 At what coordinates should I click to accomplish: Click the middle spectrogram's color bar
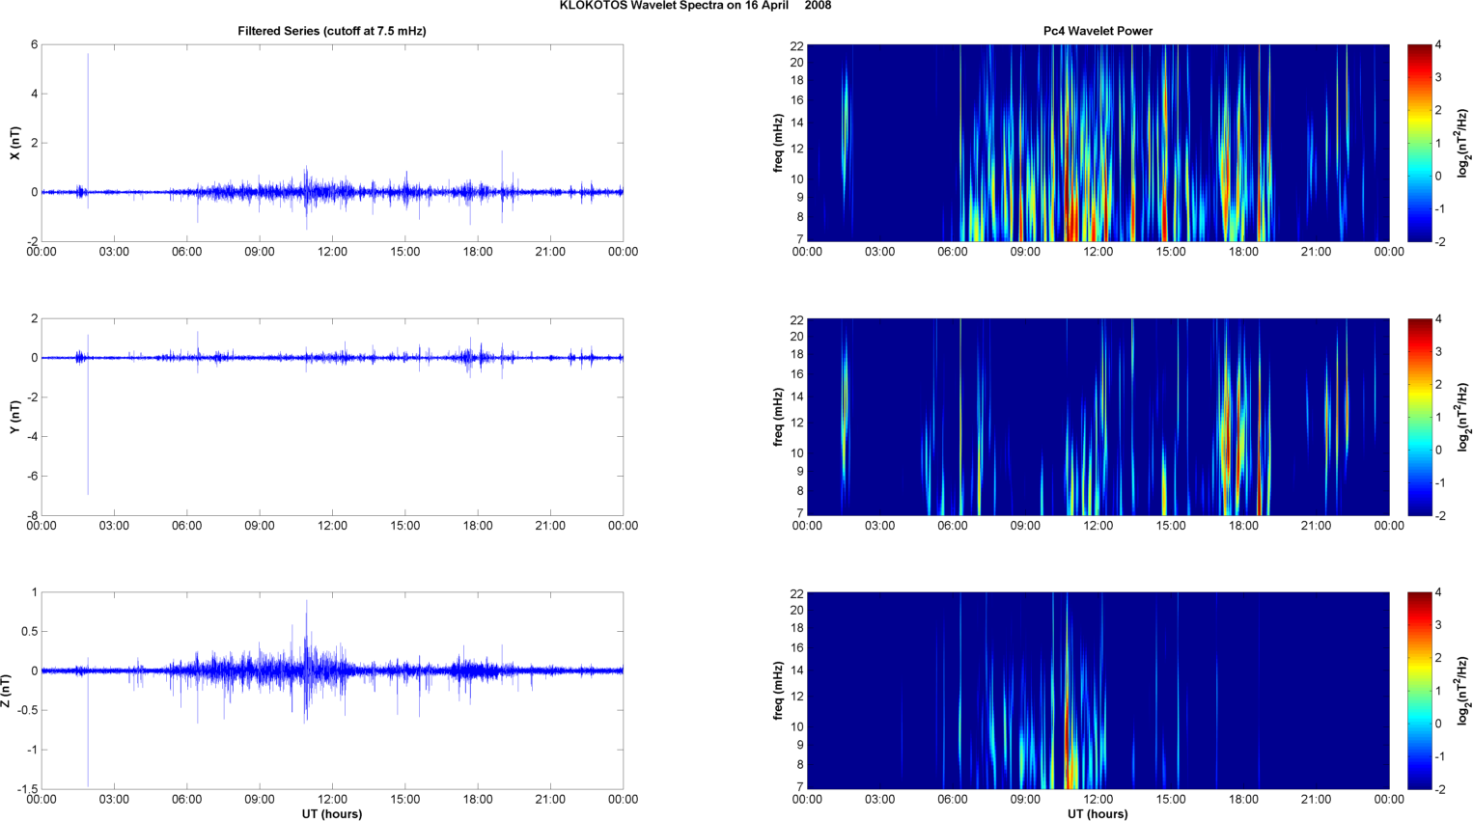click(1419, 417)
